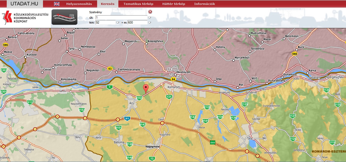This screenshot has height=162, width=346.
Task: Select the Háttér térkép menu
Action: point(174,4)
